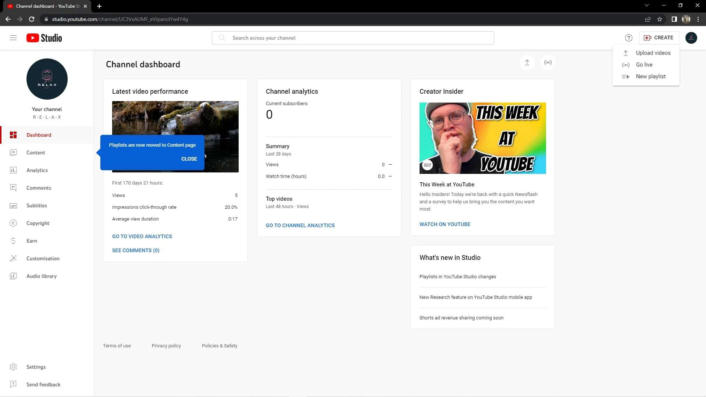
Task: Go to channel analytics link
Action: coord(300,225)
